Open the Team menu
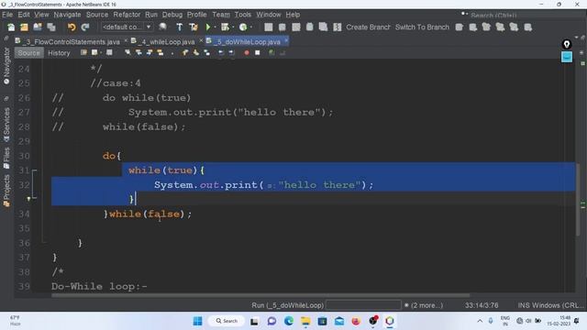 [221, 15]
